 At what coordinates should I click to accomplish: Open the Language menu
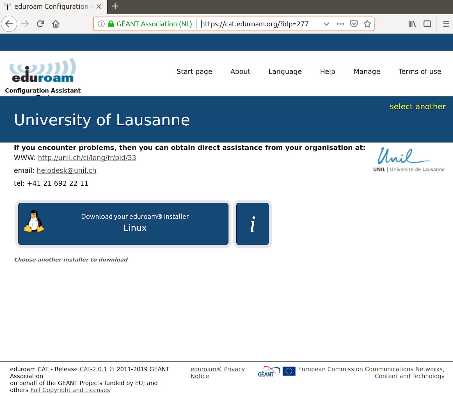coord(285,72)
